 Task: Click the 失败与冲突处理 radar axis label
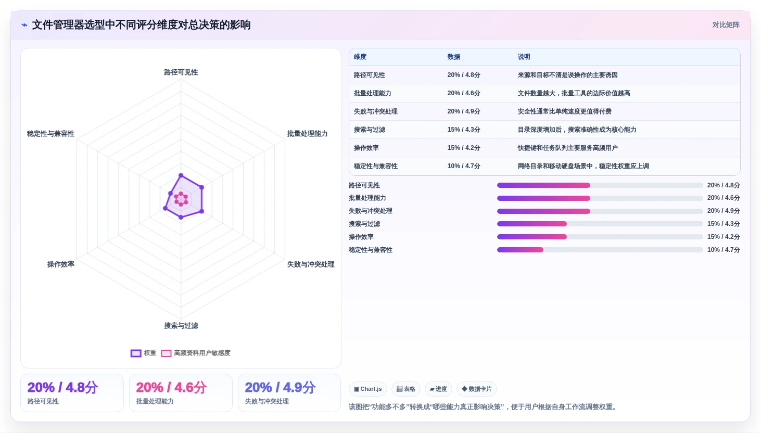click(311, 264)
